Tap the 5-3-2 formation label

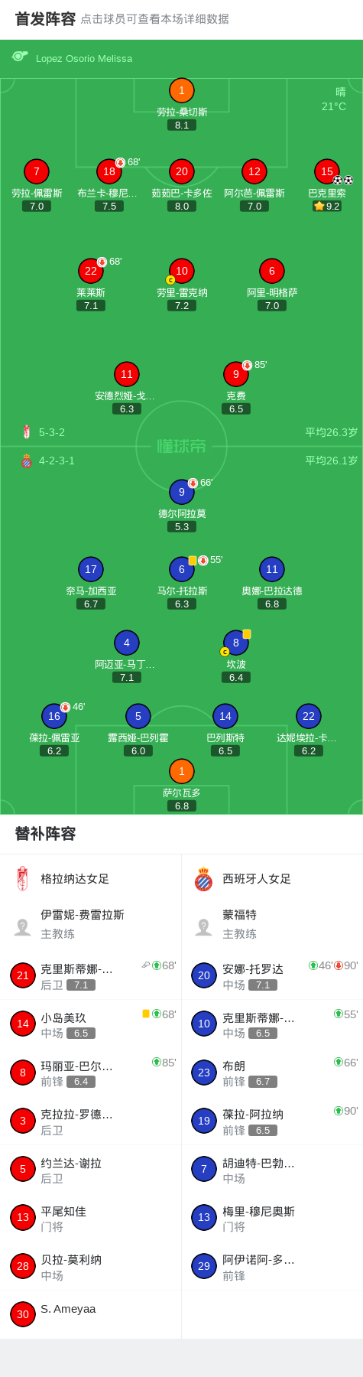[x=52, y=432]
